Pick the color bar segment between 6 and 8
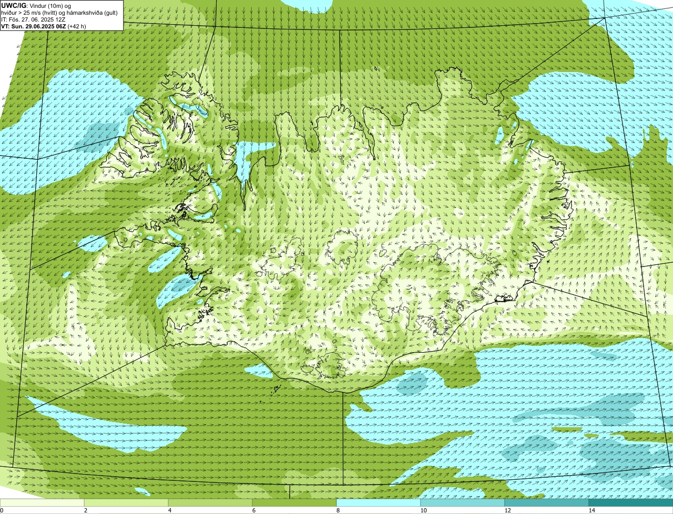Image resolution: width=673 pixels, height=514 pixels. [294, 502]
